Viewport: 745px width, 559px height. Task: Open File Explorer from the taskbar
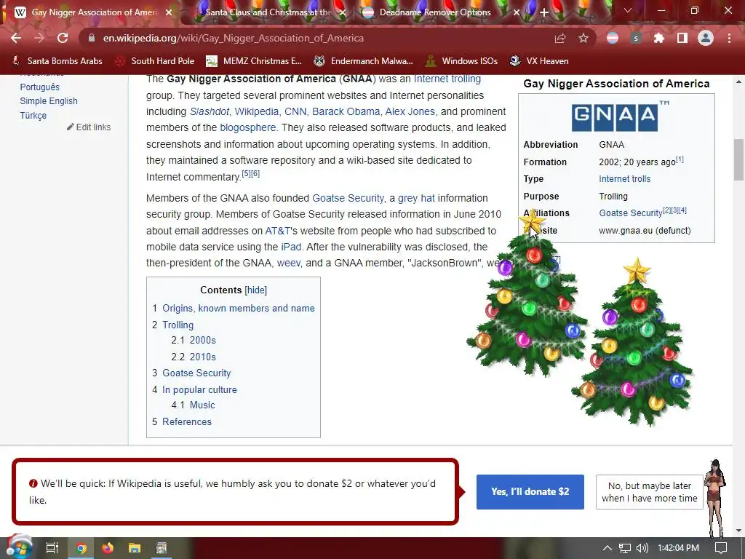(x=135, y=548)
